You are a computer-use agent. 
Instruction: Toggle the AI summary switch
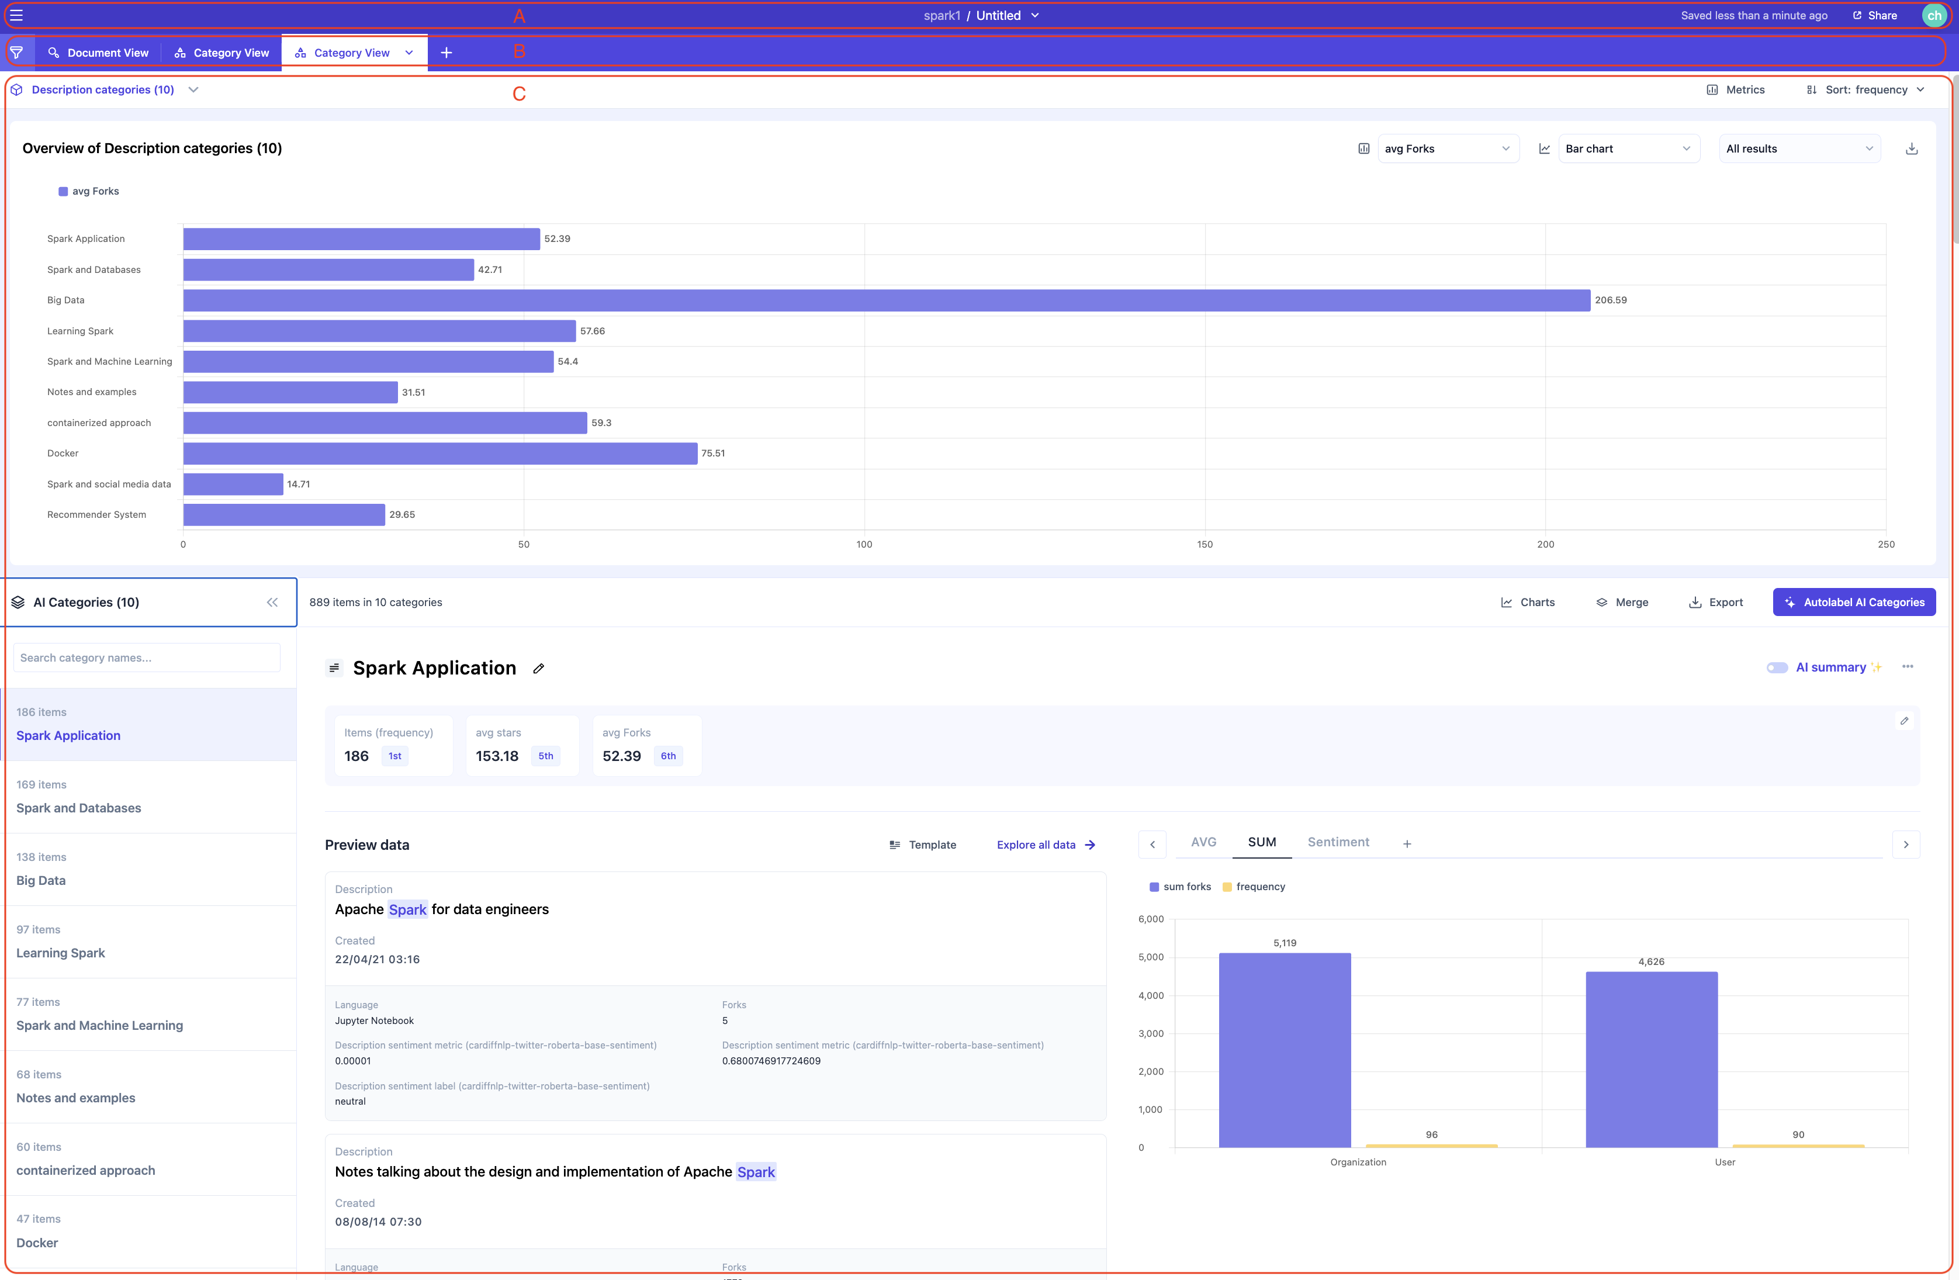coord(1776,667)
